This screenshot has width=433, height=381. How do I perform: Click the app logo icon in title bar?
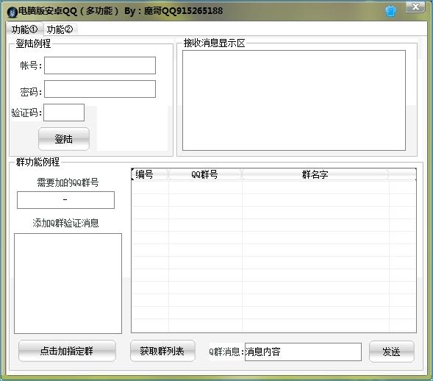pos(12,12)
